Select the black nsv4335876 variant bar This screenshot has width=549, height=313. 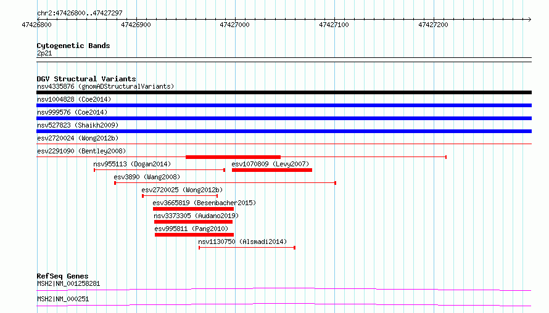pos(284,92)
